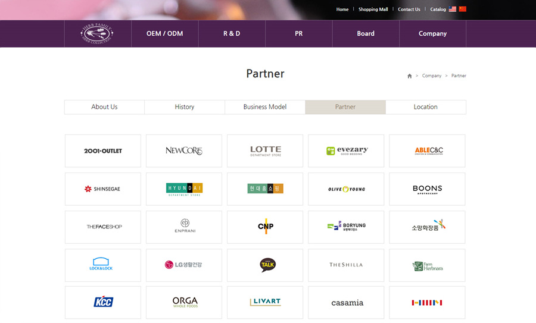The width and height of the screenshot is (536, 323).
Task: Open the Shopping Mall link
Action: click(373, 9)
